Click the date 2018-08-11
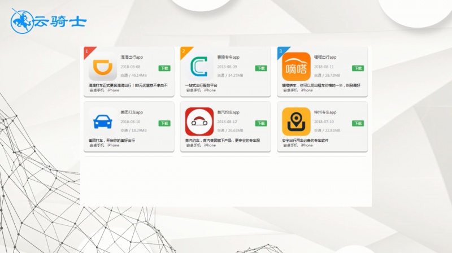Viewport: 452px width, 253px height. pyautogui.click(x=324, y=67)
